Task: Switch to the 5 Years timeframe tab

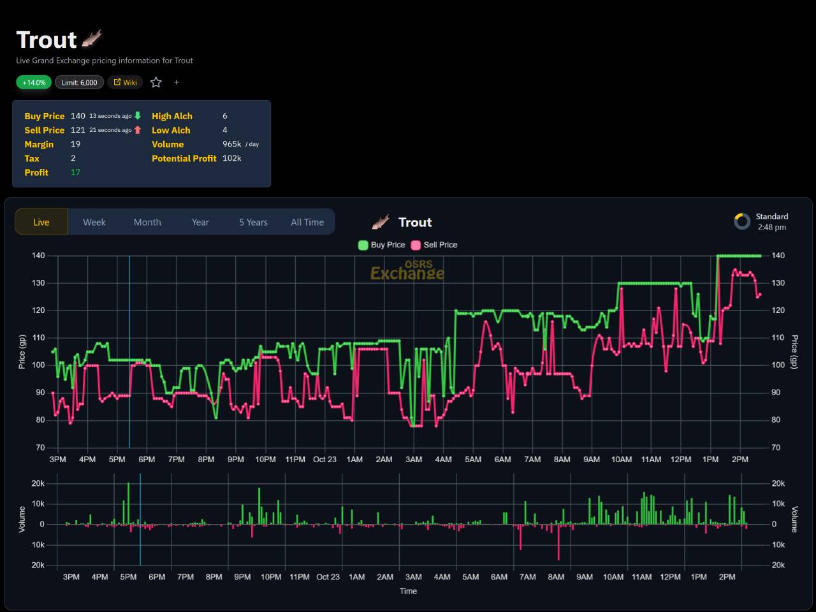Action: click(x=253, y=222)
